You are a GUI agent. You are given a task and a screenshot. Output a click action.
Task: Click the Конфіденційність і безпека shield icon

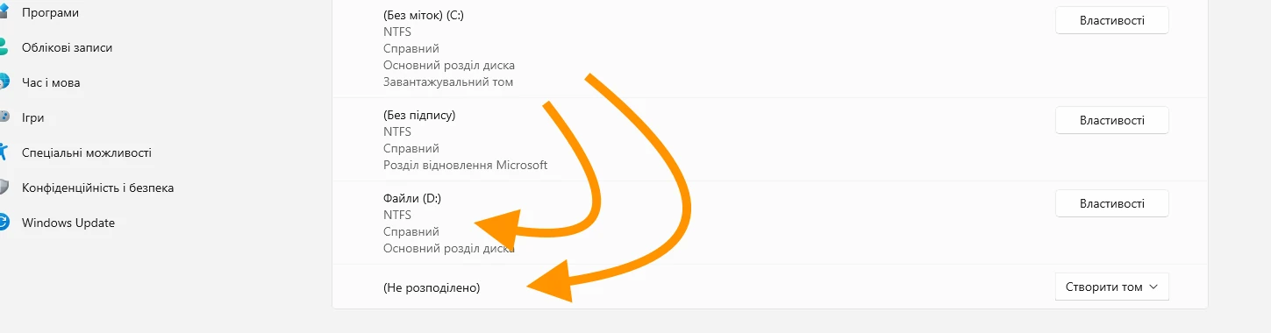(x=4, y=188)
